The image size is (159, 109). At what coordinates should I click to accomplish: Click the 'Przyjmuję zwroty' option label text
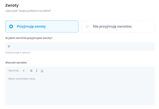pos(31,26)
